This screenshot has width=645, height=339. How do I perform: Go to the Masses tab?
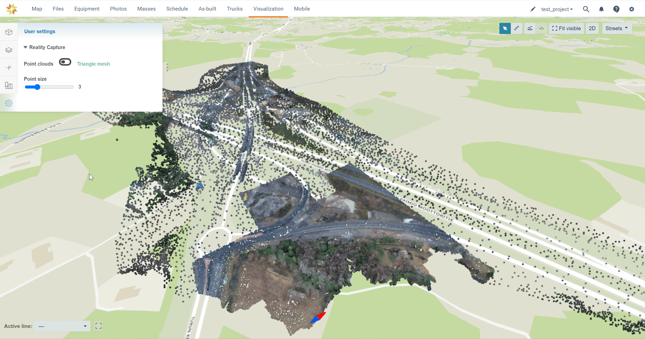[146, 9]
